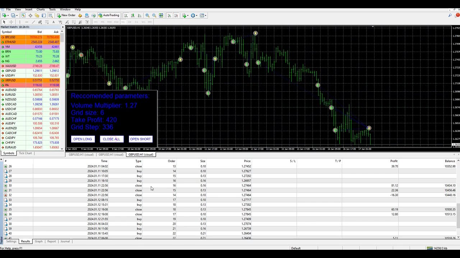The height and width of the screenshot is (258, 460).
Task: Switch chart to bar chart style
Action: coord(126,15)
